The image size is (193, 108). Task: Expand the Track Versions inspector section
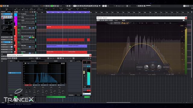click(x=7, y=37)
